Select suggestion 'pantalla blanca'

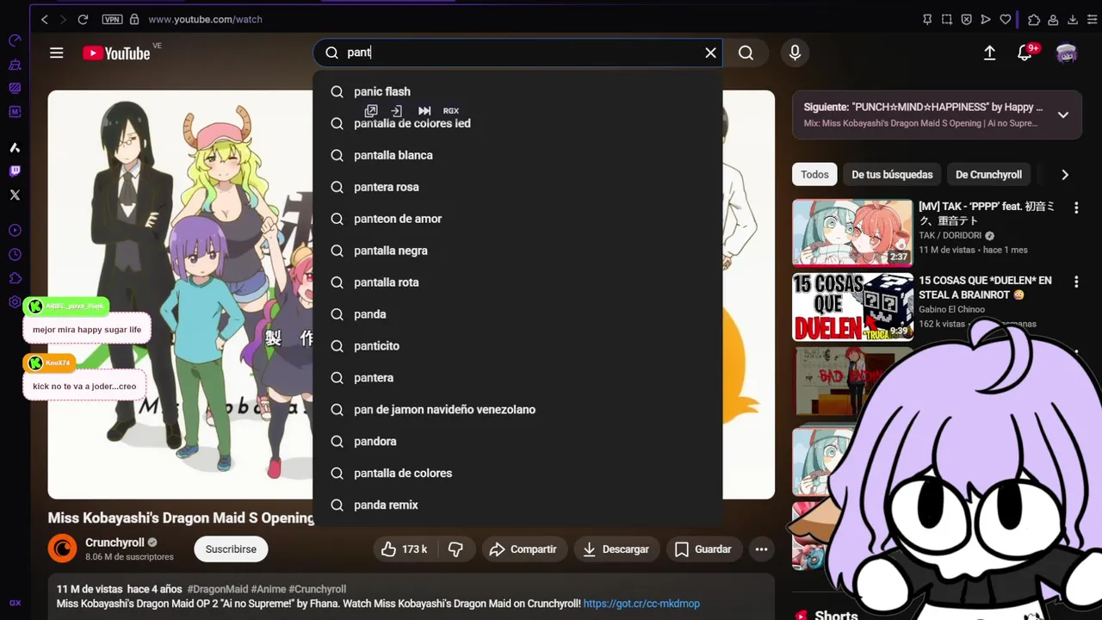517,155
